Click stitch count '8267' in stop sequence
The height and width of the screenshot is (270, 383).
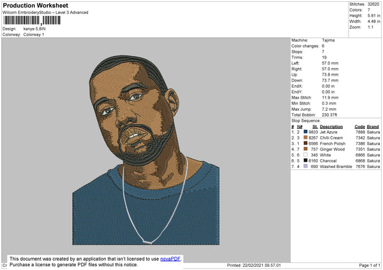(x=313, y=138)
